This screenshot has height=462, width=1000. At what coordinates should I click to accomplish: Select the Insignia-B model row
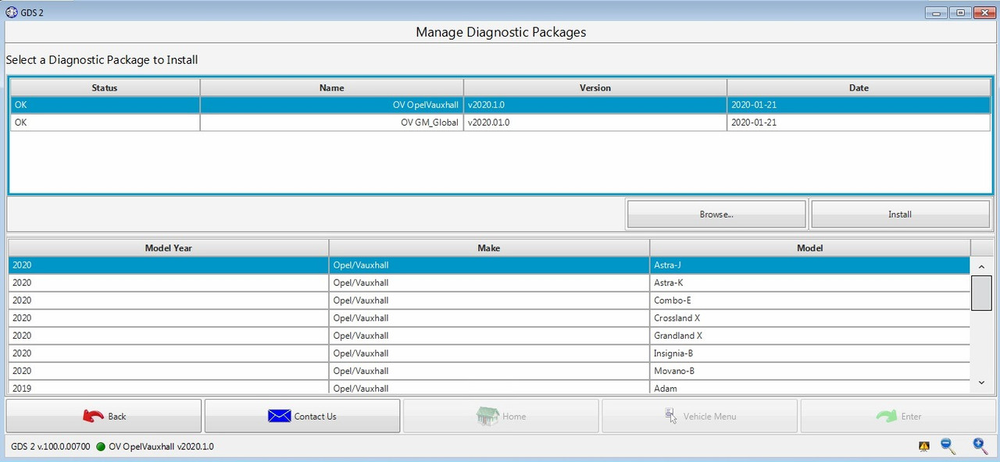(489, 353)
